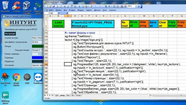Click the имя файла с результатом field

coord(37,42)
